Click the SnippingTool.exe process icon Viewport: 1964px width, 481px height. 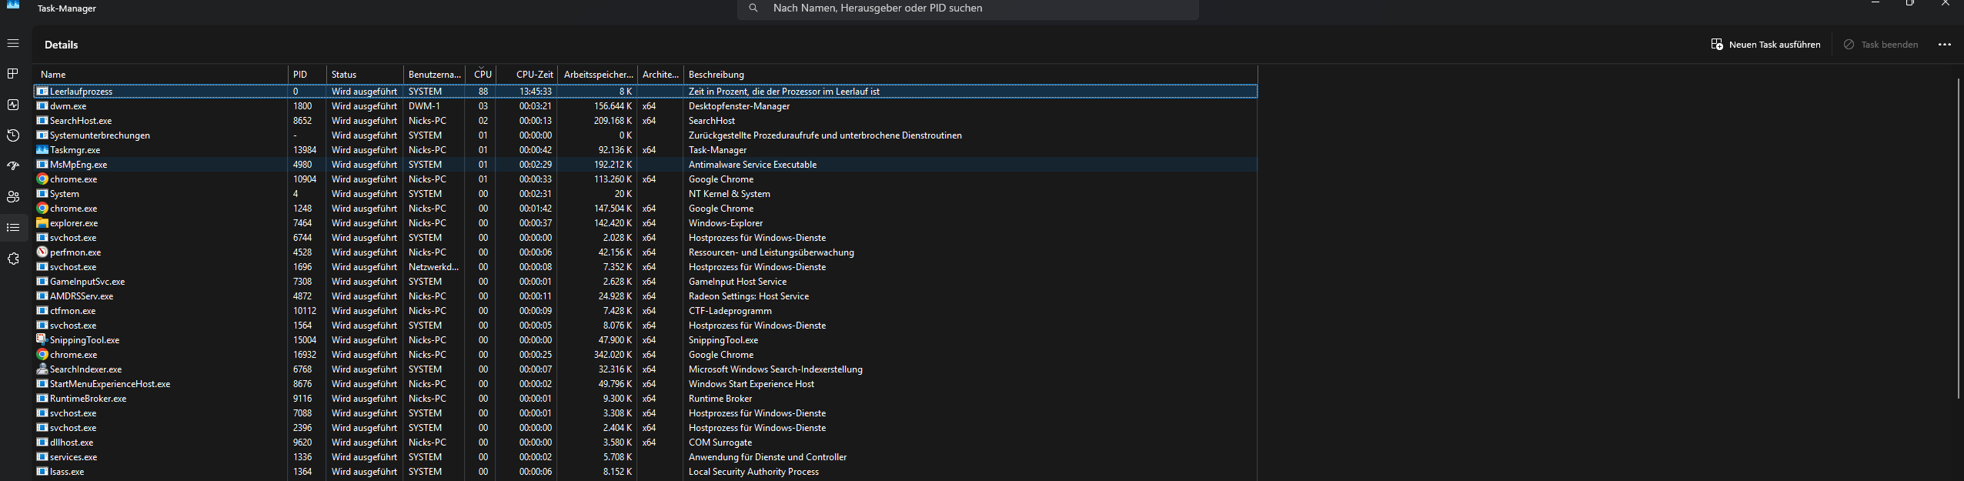coord(42,340)
